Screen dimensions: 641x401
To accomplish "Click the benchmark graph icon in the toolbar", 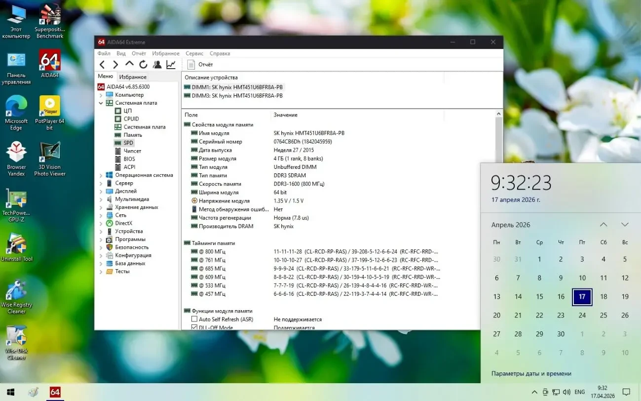I will [170, 64].
